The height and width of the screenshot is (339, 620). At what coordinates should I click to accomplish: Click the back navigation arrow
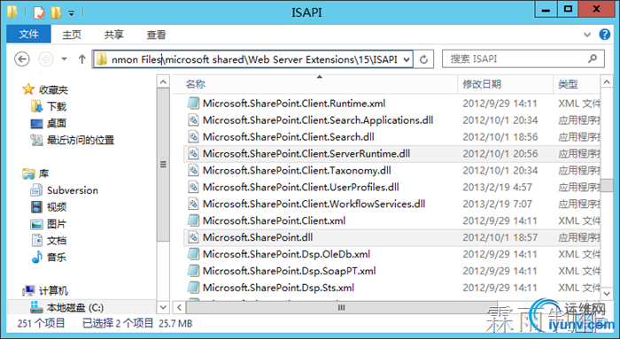[x=22, y=59]
